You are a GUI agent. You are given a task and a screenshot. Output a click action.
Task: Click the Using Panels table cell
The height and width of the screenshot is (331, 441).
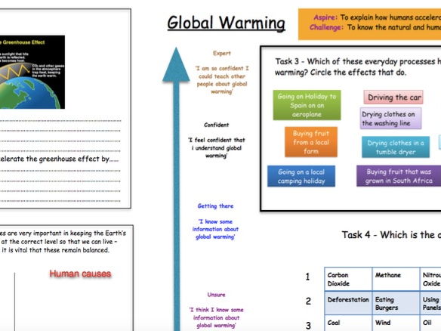point(430,303)
